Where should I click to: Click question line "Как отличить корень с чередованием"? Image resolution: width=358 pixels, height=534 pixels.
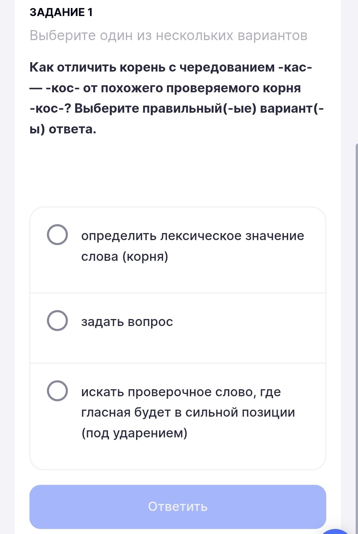click(x=171, y=67)
